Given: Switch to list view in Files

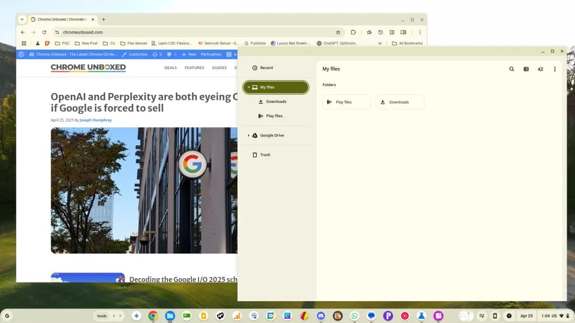Looking at the screenshot, I should pos(526,69).
